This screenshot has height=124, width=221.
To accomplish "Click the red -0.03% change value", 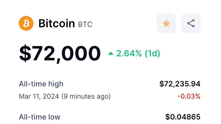I will coord(188,96).
